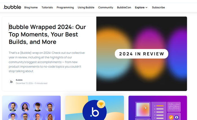Screen dimensions: 197x120
Task: Click the large .b logo circle
Action: click(94, 110)
